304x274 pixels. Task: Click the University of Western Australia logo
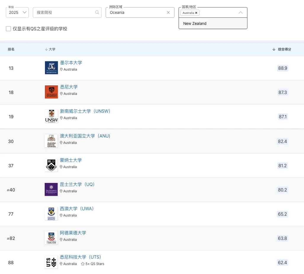[51, 214]
